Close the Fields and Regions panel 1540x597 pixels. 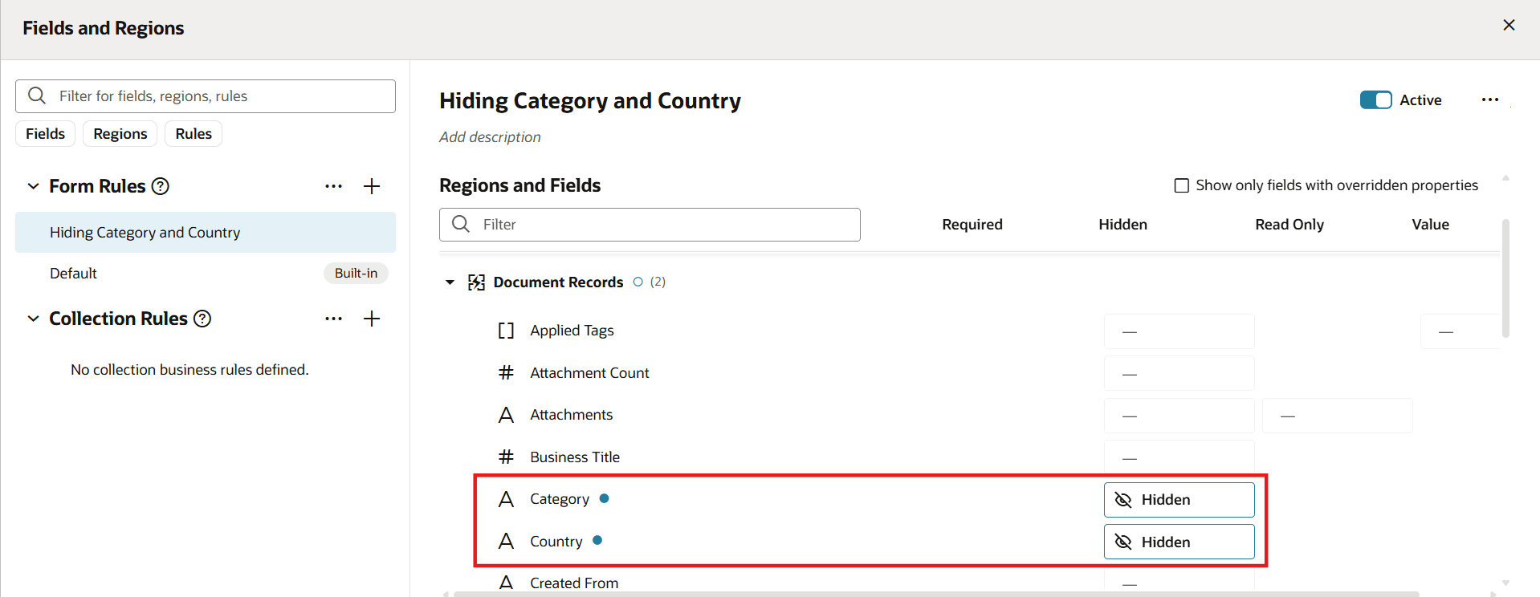point(1509,26)
